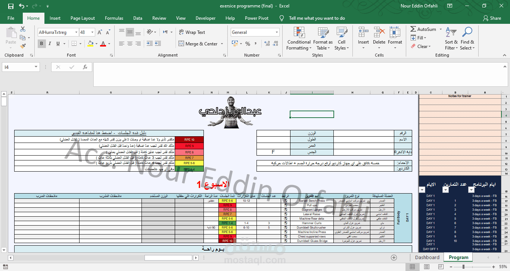Open Find & Select magnifier
This screenshot has width=510, height=271.
467,38
